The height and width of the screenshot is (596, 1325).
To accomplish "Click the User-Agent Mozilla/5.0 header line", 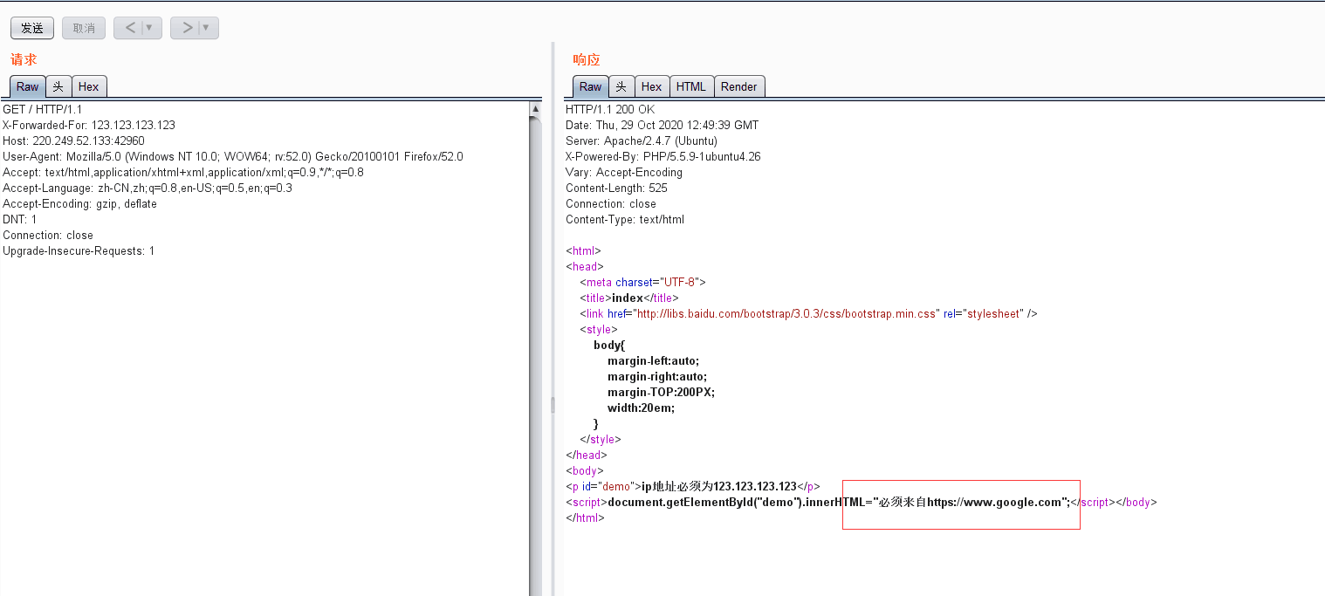I will (233, 156).
